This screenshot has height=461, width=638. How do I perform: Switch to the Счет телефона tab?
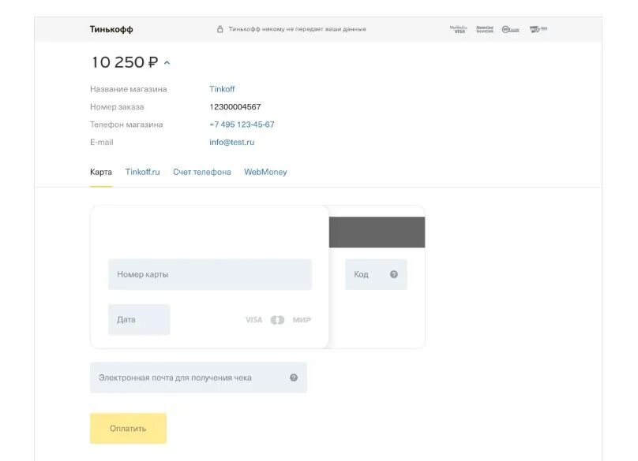[x=202, y=172]
